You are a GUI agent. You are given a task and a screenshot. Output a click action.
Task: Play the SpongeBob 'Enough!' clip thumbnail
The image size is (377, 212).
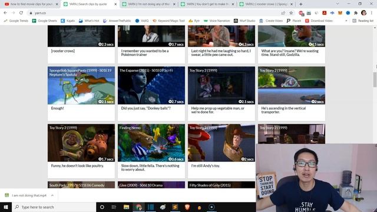[81, 85]
